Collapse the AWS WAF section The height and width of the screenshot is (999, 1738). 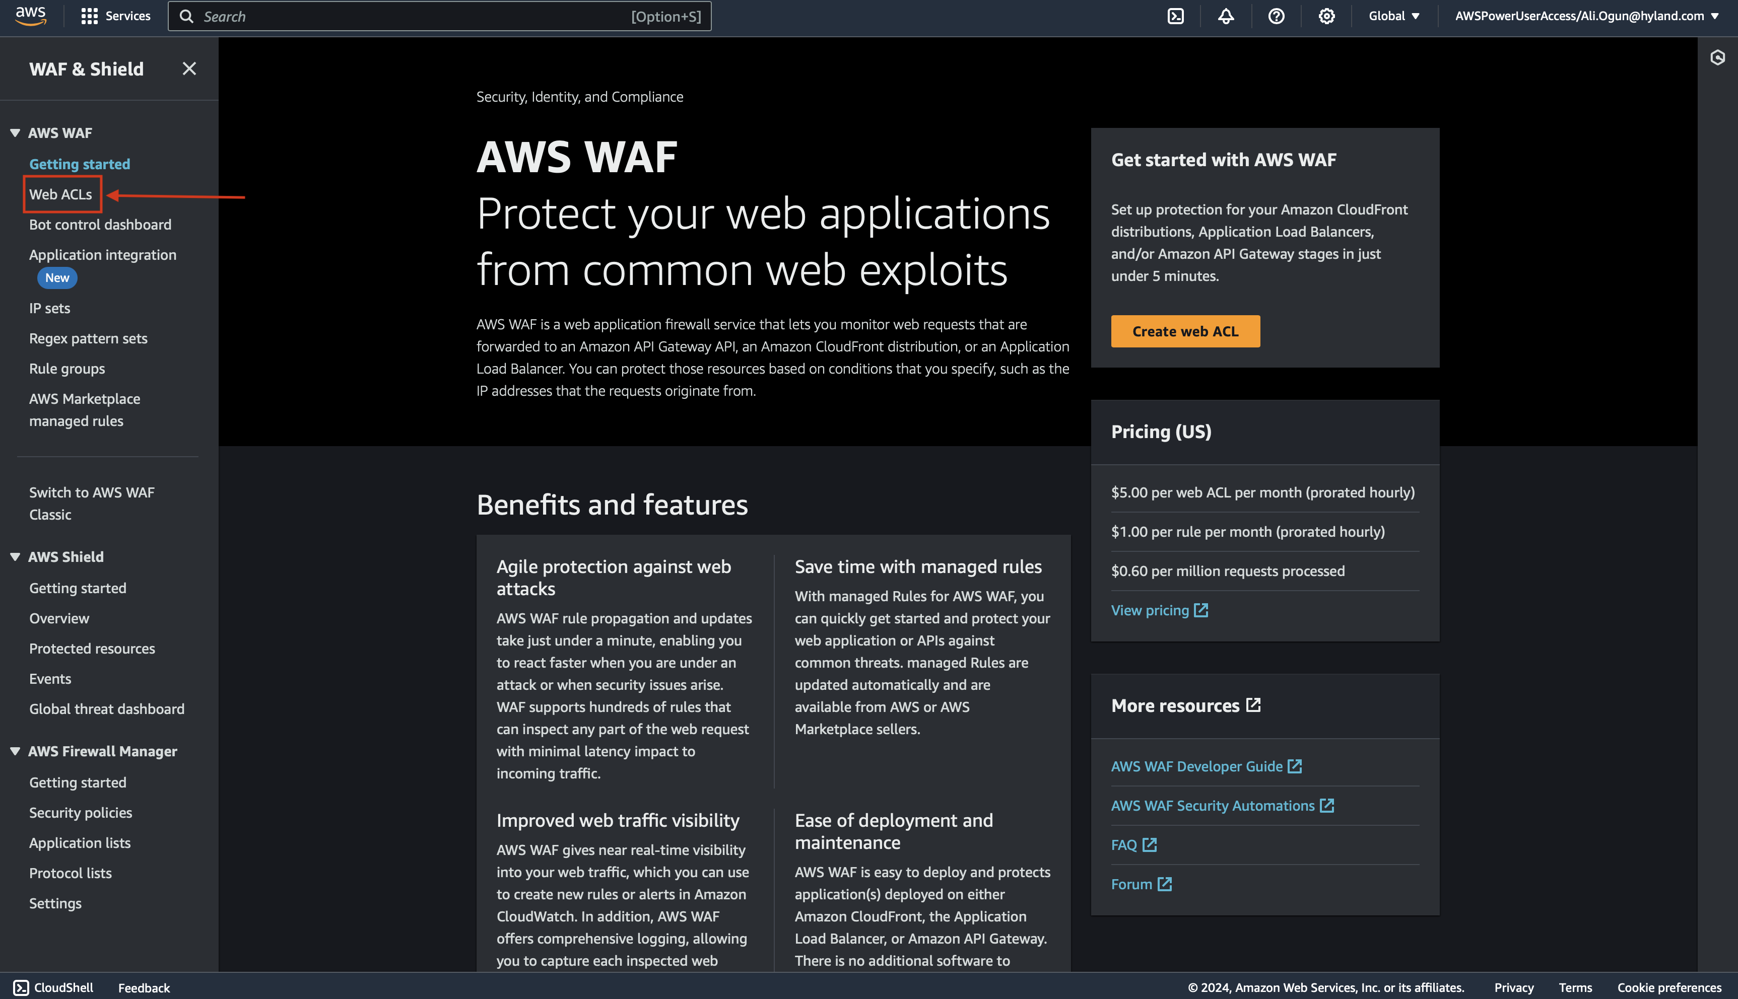point(15,133)
